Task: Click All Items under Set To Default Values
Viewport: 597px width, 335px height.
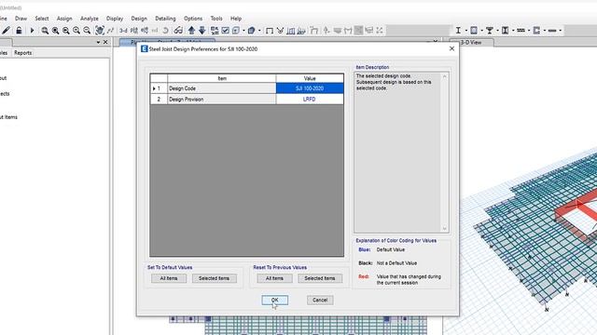Action: click(x=169, y=278)
